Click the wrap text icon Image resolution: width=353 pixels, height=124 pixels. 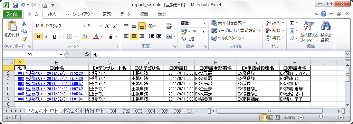point(169,26)
